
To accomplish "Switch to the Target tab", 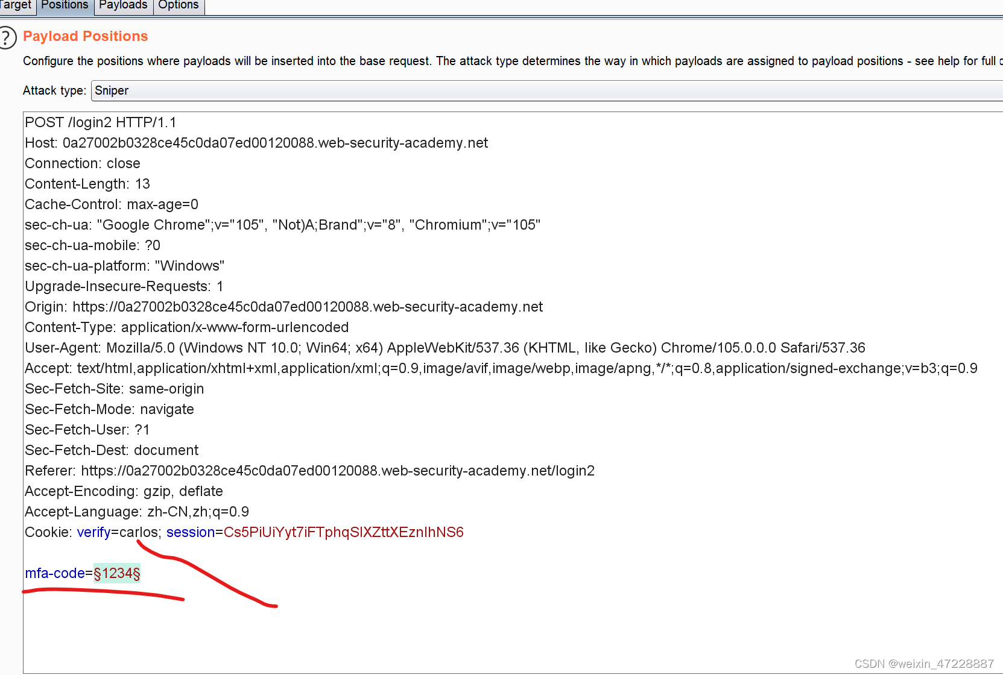I will point(16,5).
